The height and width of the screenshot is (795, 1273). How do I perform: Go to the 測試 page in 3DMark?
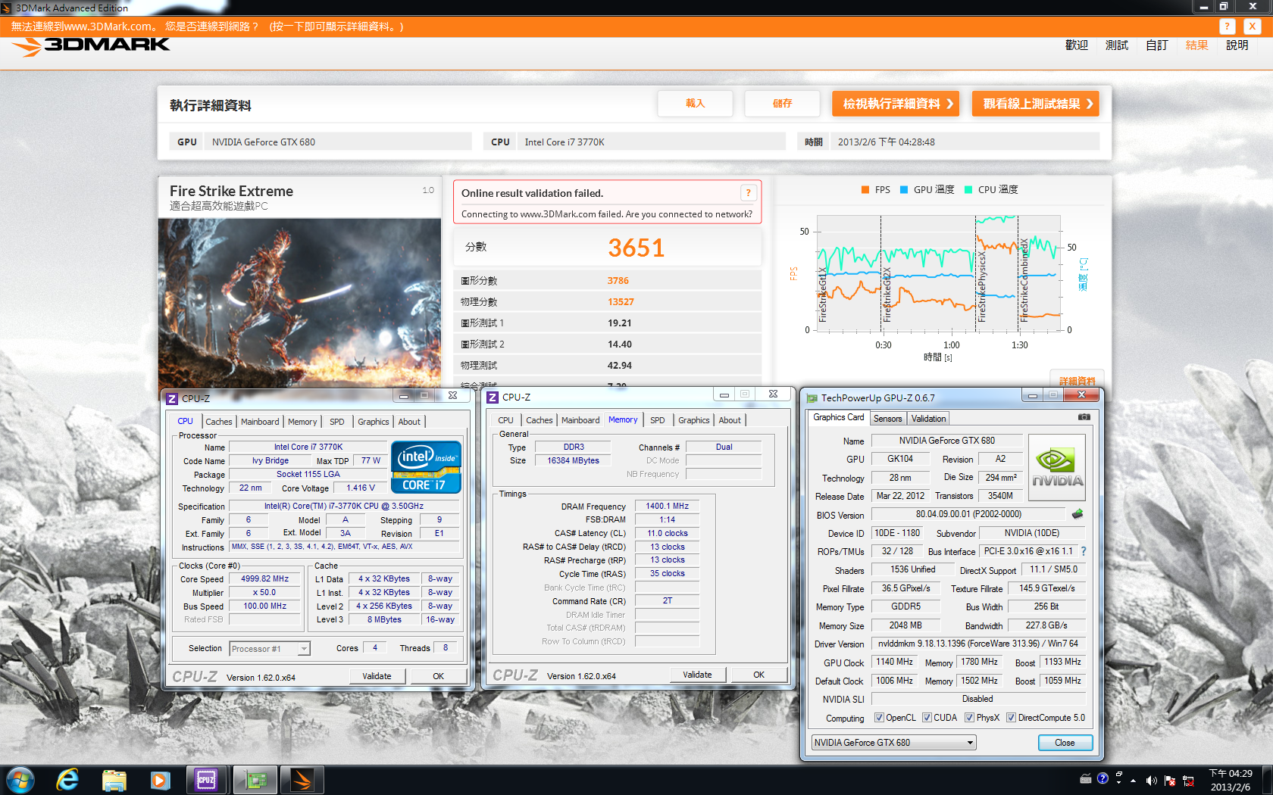click(1116, 45)
